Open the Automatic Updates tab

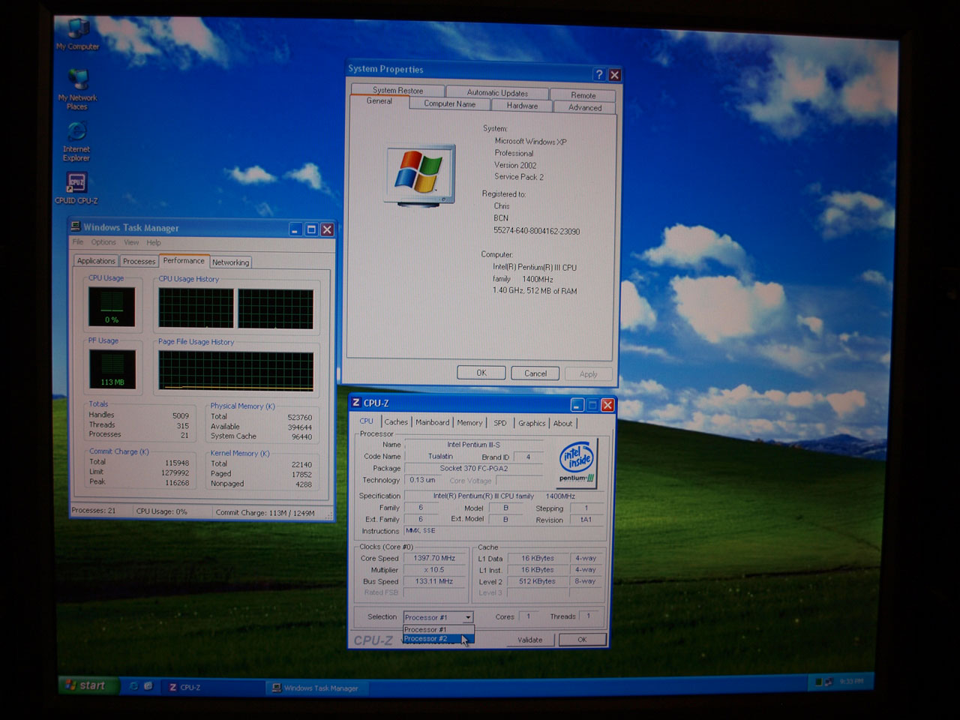pyautogui.click(x=498, y=93)
